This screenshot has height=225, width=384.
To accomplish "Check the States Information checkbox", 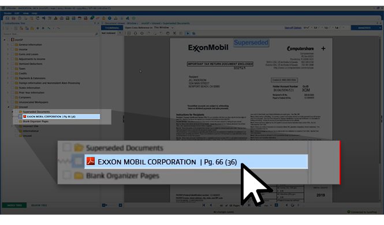I will (x=12, y=88).
